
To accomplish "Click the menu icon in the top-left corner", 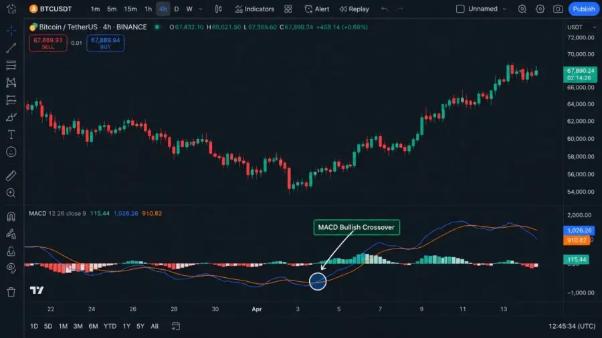I will pyautogui.click(x=11, y=9).
